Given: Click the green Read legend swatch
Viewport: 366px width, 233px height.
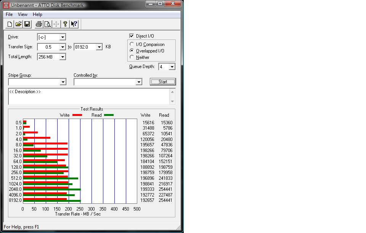Looking at the screenshot, I should (x=109, y=115).
